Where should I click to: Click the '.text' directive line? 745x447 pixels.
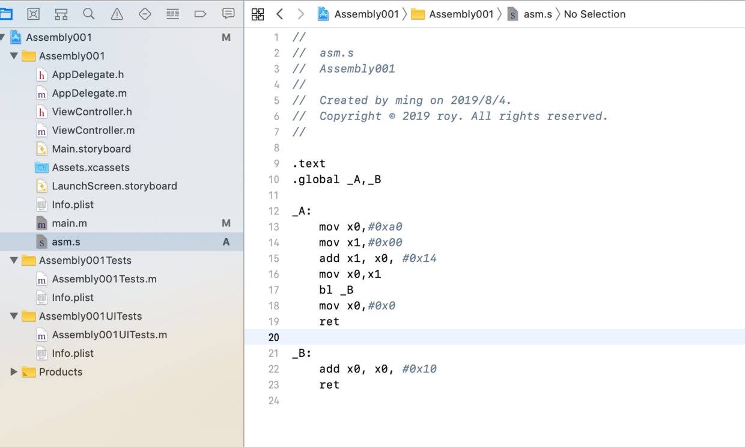point(309,163)
